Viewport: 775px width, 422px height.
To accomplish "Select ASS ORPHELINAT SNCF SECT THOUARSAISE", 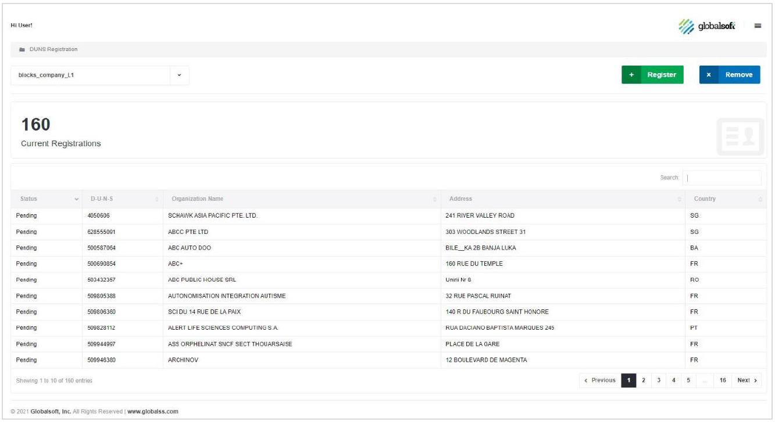I will (x=230, y=344).
